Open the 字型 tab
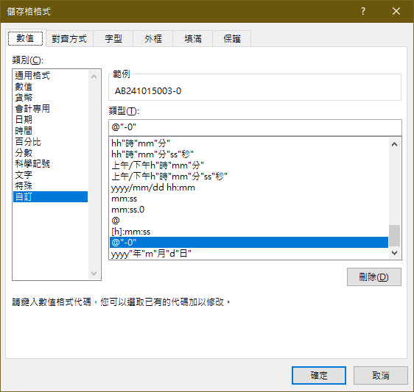Viewport: 414px width, 392px height. (x=113, y=39)
